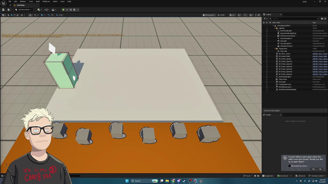The height and width of the screenshot is (184, 328).
Task: Close the Details panel tab
Action: point(280,115)
